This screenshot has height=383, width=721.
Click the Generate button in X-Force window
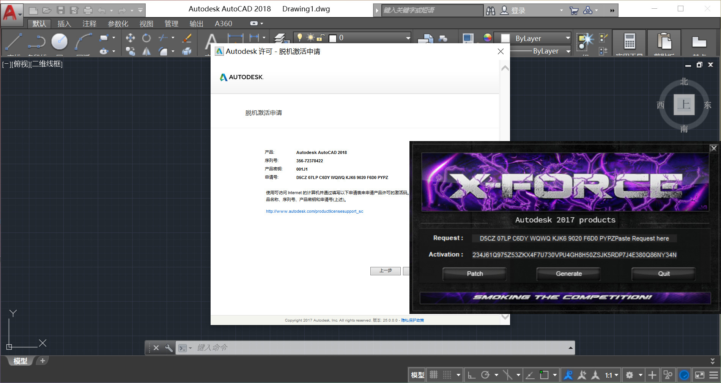pyautogui.click(x=568, y=273)
